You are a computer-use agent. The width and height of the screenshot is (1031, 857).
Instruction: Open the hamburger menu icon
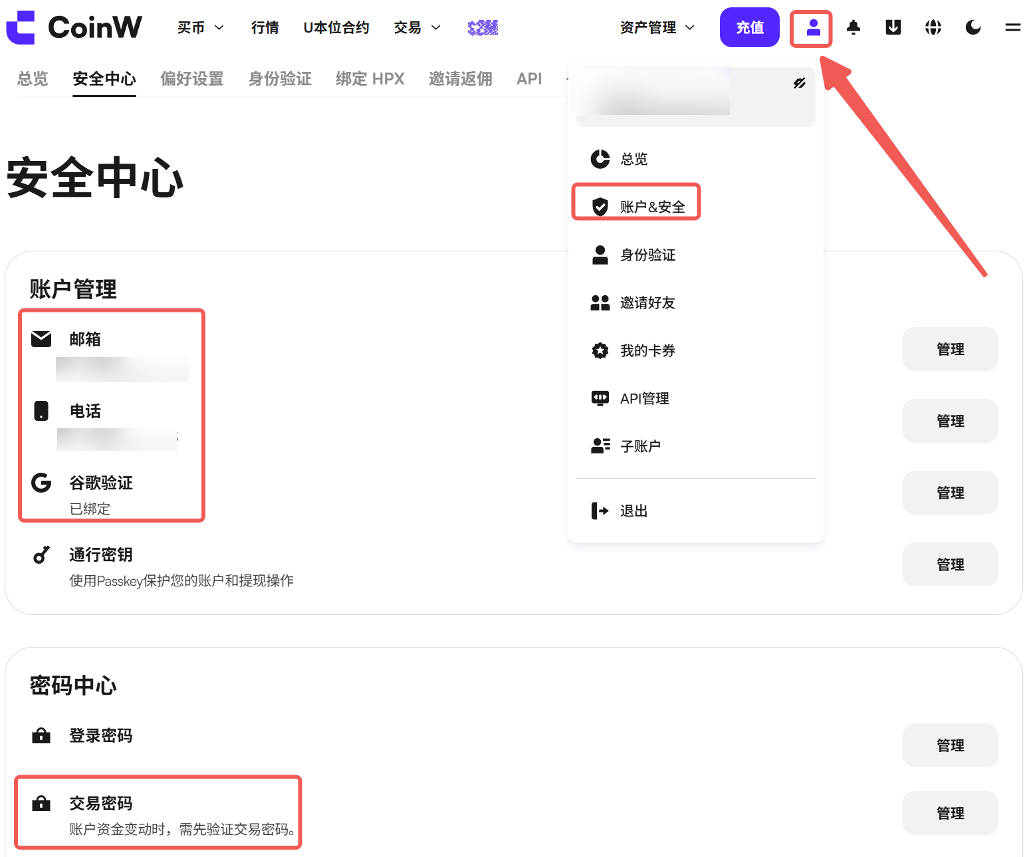click(x=1012, y=27)
